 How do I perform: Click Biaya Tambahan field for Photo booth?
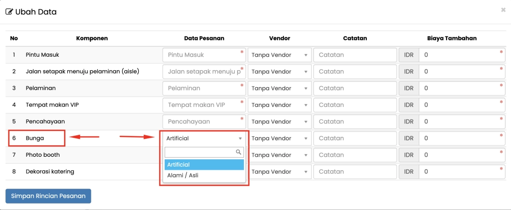click(x=461, y=155)
